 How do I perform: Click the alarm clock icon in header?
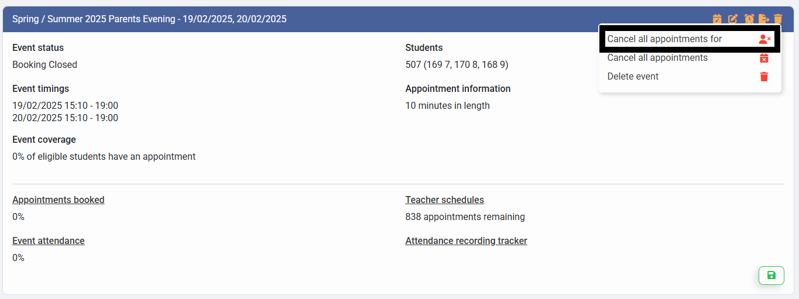pyautogui.click(x=749, y=19)
